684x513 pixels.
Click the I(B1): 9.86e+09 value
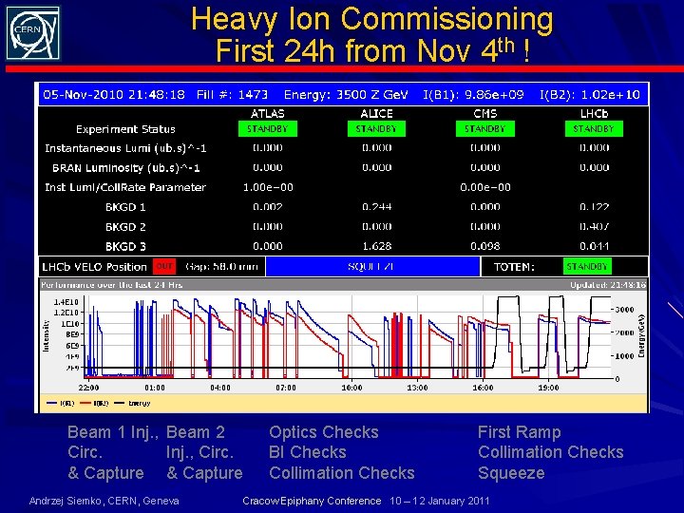474,95
